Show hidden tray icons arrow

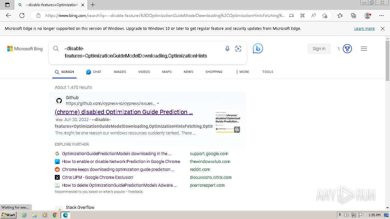point(340,215)
